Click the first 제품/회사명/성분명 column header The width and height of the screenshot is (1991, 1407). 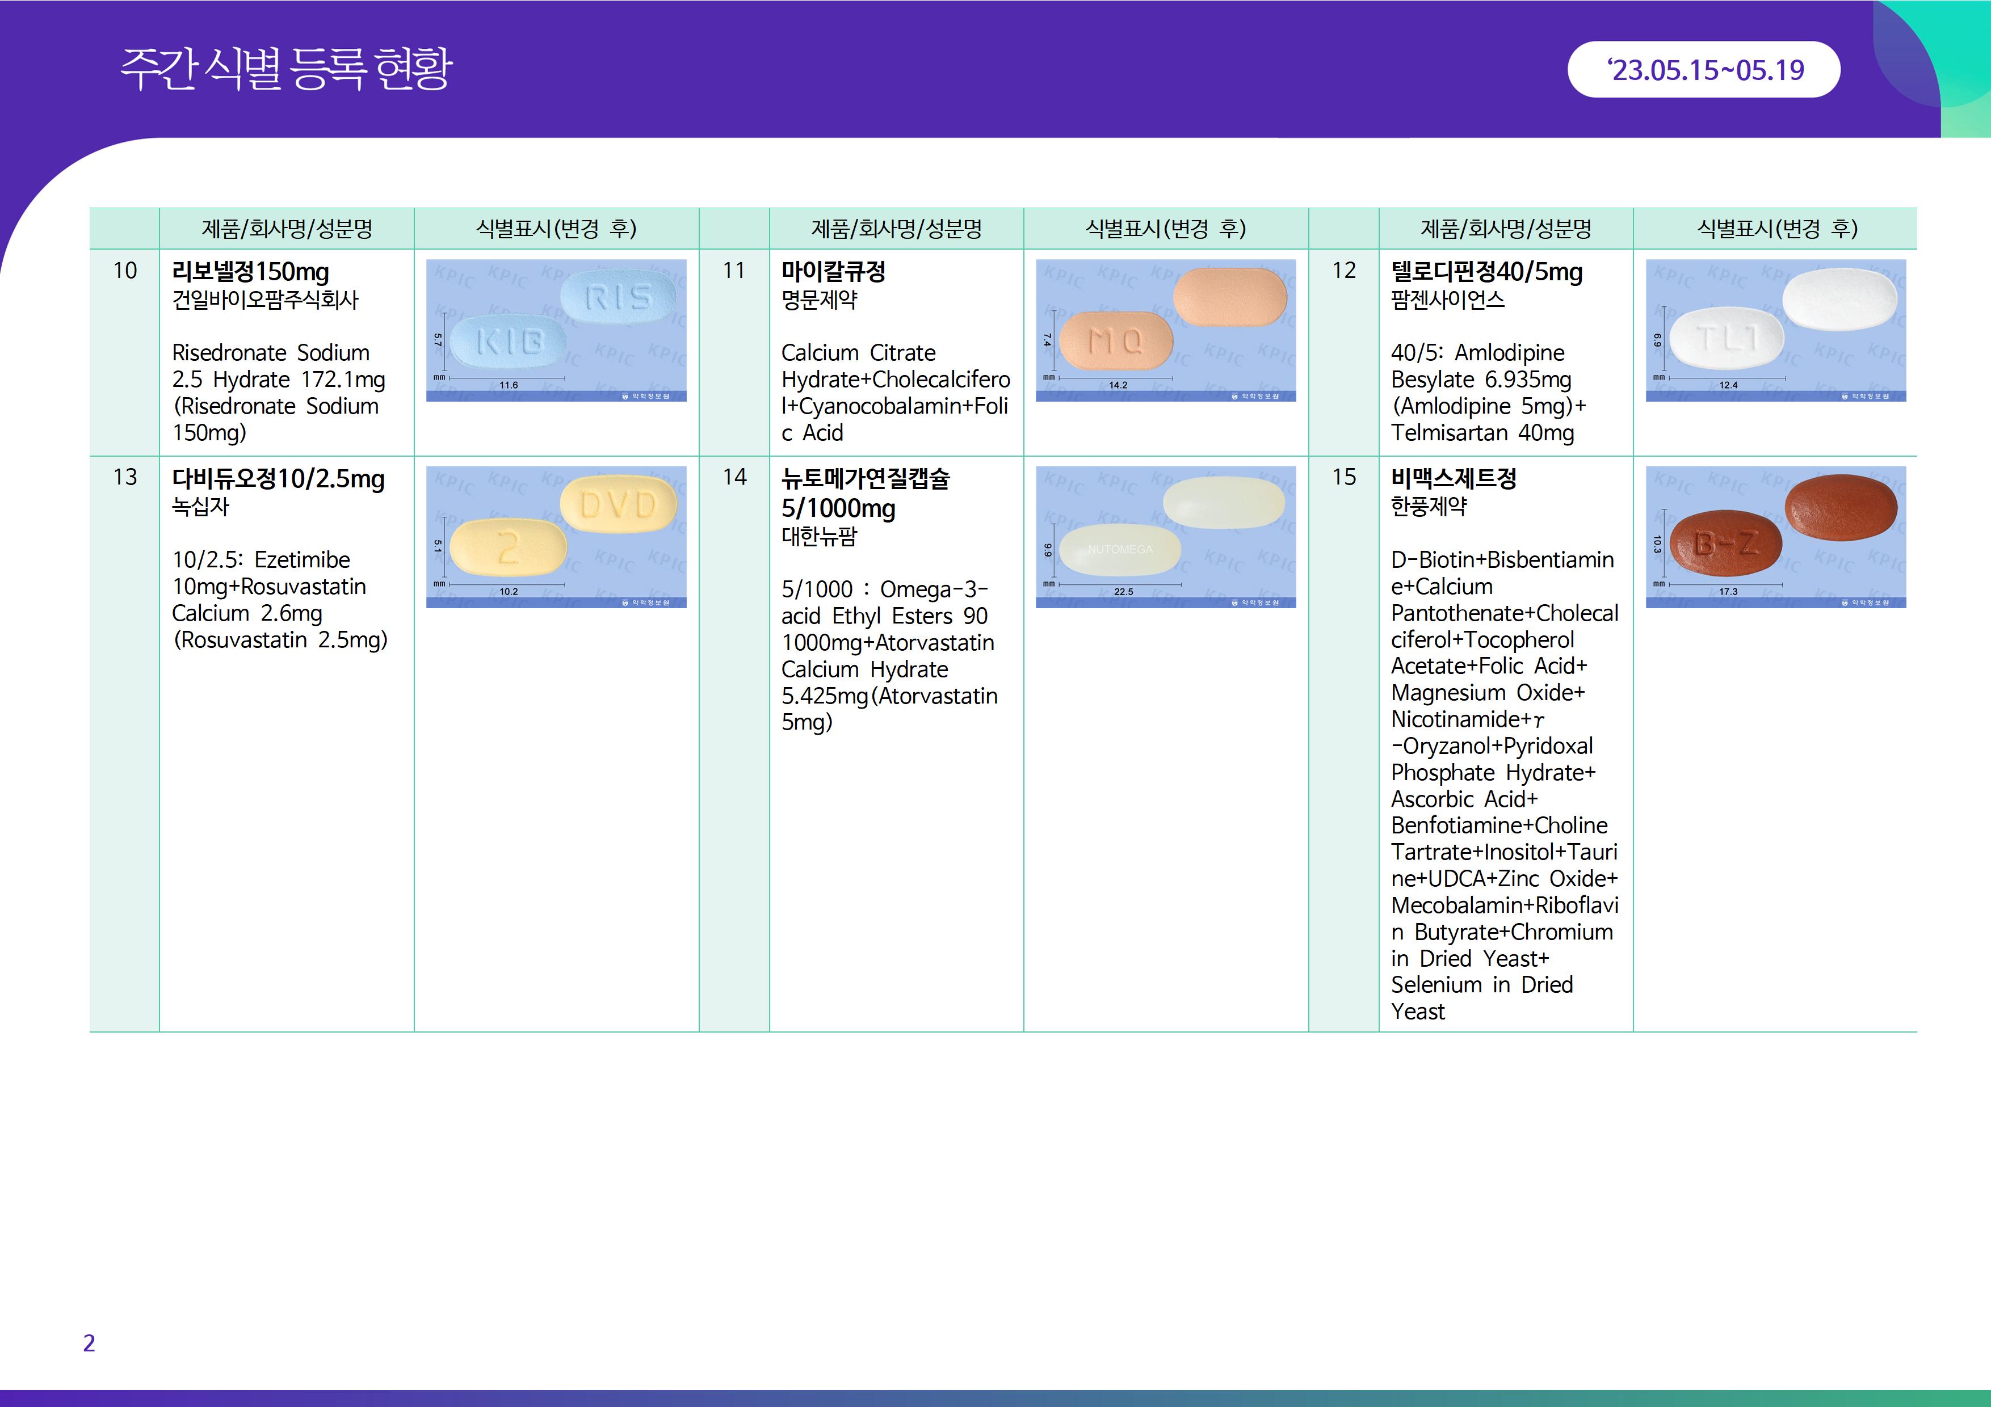287,229
